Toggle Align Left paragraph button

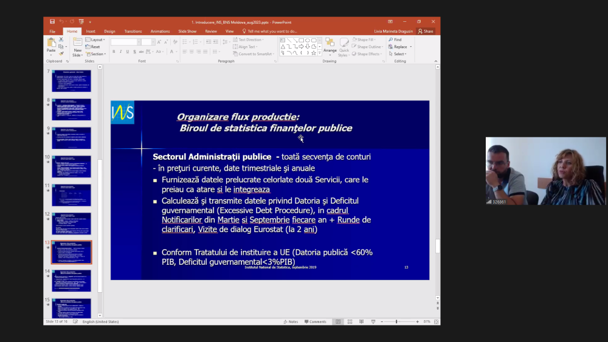point(185,52)
